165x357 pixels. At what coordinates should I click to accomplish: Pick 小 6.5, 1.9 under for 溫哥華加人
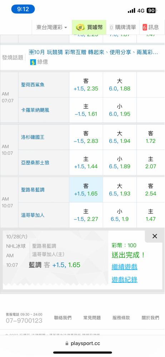(120, 215)
